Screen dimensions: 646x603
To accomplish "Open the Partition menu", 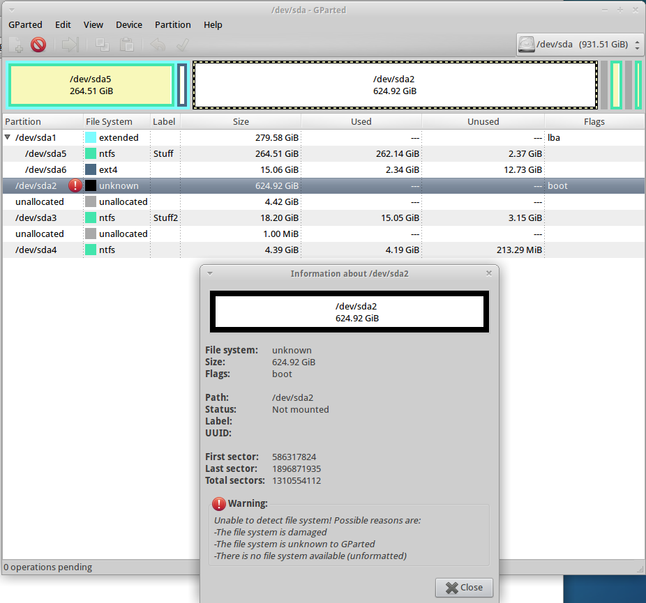I will click(172, 24).
